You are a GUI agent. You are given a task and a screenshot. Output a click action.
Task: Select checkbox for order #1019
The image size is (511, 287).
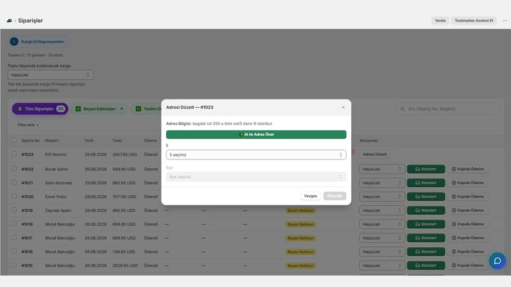[x=14, y=210]
